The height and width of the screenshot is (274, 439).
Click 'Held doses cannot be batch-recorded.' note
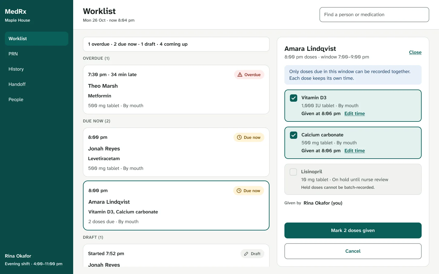[338, 187]
